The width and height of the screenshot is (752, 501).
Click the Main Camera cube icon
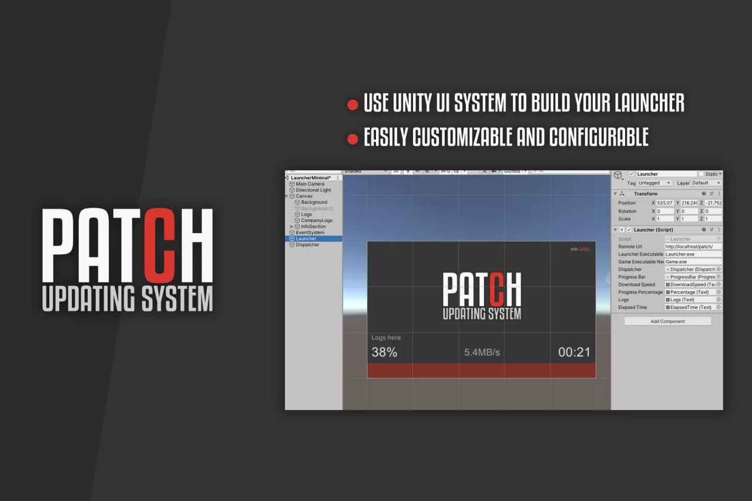click(291, 184)
